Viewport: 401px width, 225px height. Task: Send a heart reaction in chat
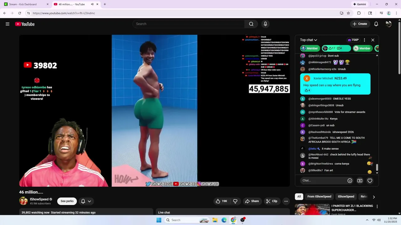tap(370, 181)
